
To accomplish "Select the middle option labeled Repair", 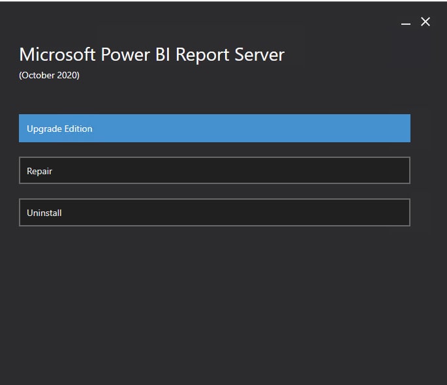I will 215,170.
